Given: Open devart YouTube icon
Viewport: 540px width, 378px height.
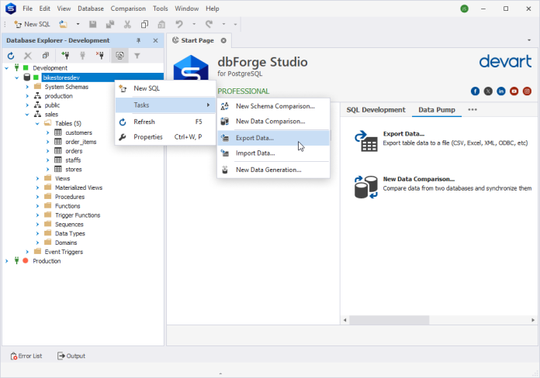Looking at the screenshot, I should (514, 91).
